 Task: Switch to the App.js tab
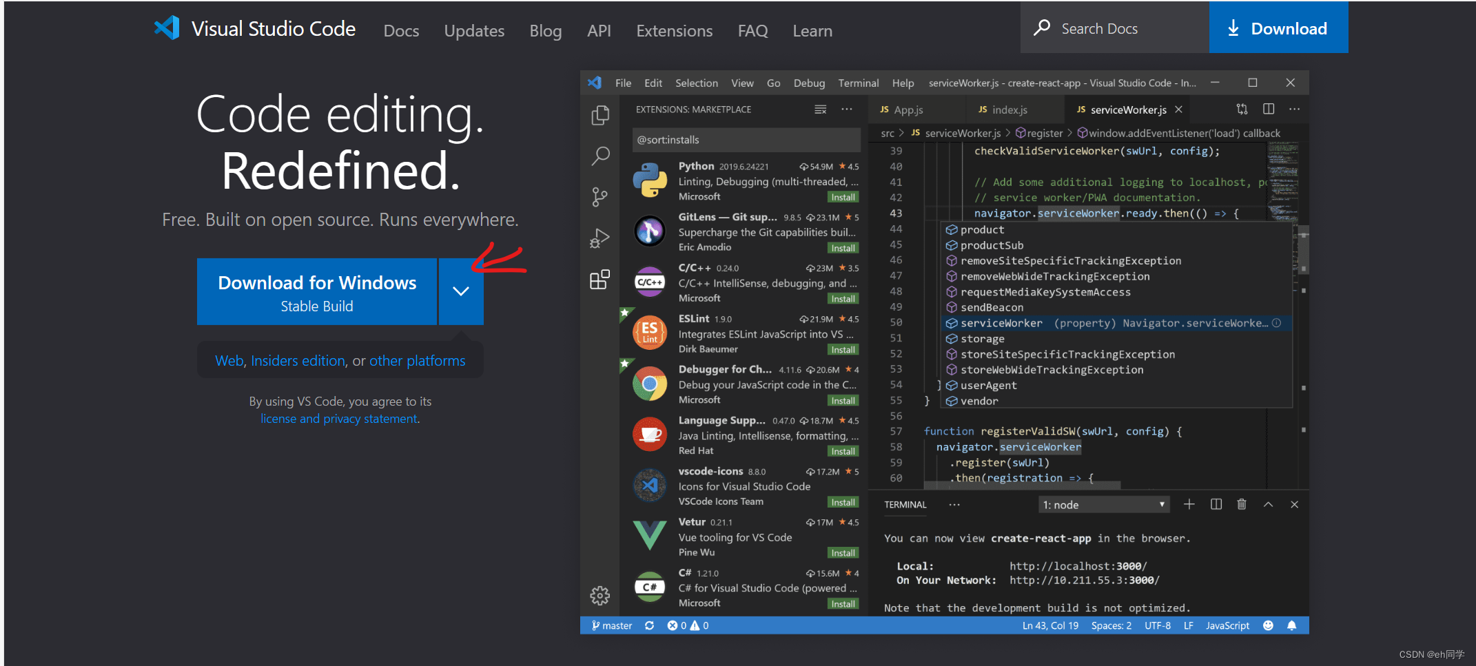pyautogui.click(x=908, y=110)
